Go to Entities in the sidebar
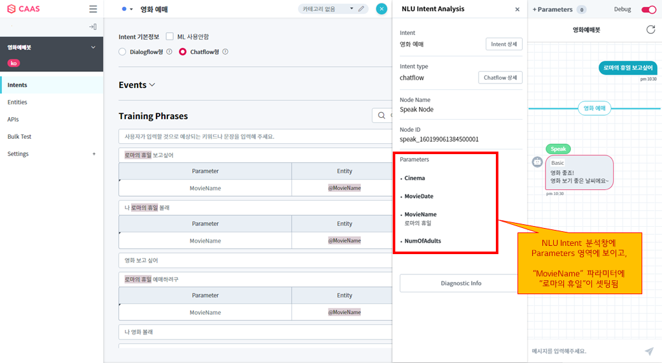Screen dimensions: 662x363 [17, 102]
